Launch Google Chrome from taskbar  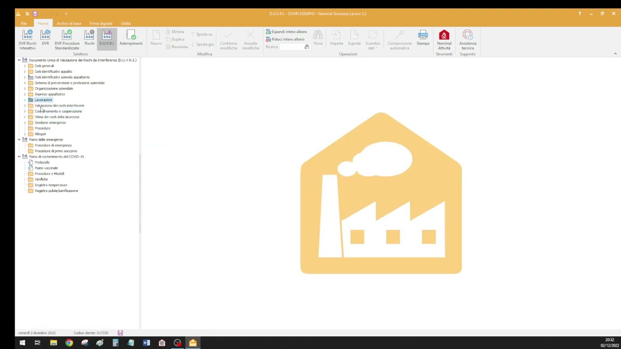coord(69,343)
